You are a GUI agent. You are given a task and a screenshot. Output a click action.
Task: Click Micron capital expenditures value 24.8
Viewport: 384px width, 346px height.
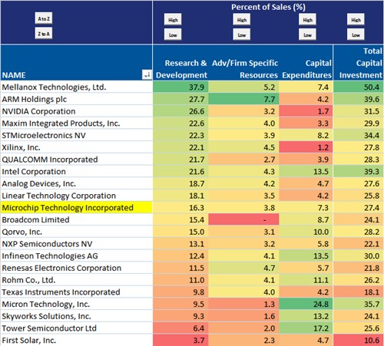[306, 304]
